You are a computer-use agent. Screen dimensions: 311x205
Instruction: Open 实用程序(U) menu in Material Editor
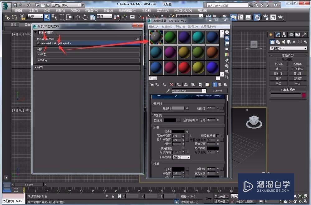[209, 26]
